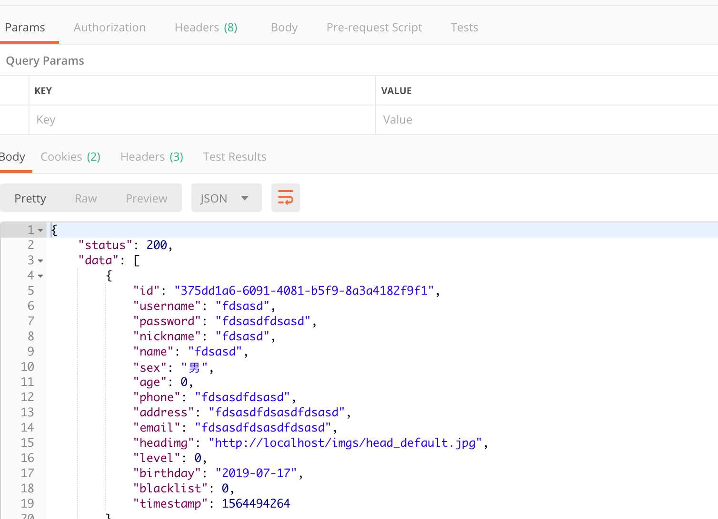This screenshot has width=718, height=519.
Task: Click line number 19 in the gutter
Action: 27,504
